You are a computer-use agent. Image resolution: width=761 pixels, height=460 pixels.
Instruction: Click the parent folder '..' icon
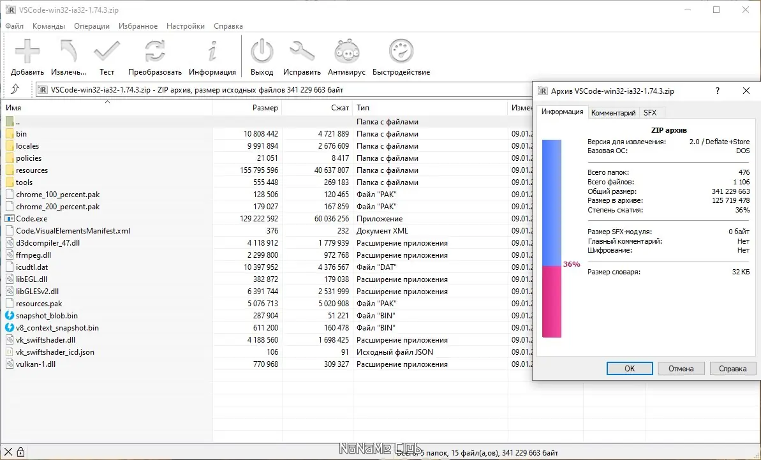(10, 121)
